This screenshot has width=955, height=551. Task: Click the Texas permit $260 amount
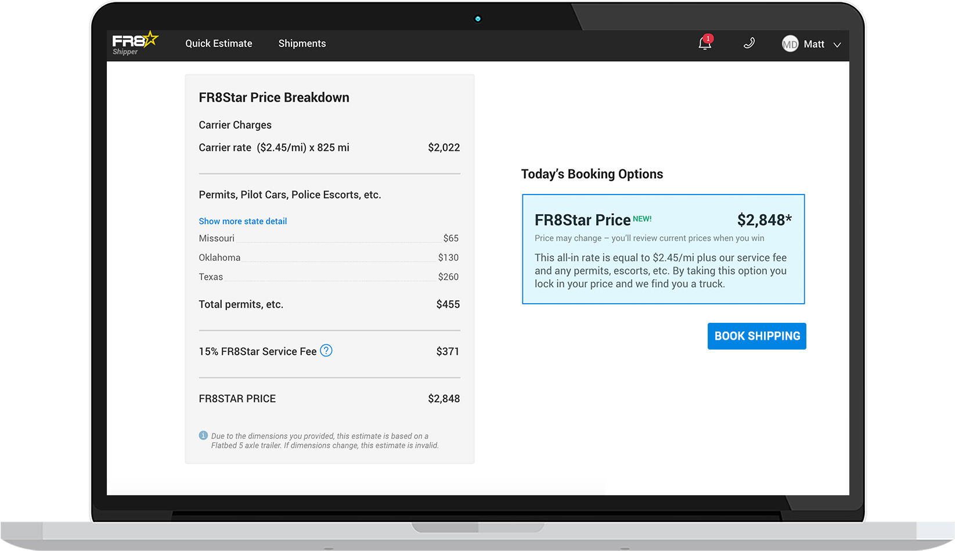pyautogui.click(x=448, y=277)
